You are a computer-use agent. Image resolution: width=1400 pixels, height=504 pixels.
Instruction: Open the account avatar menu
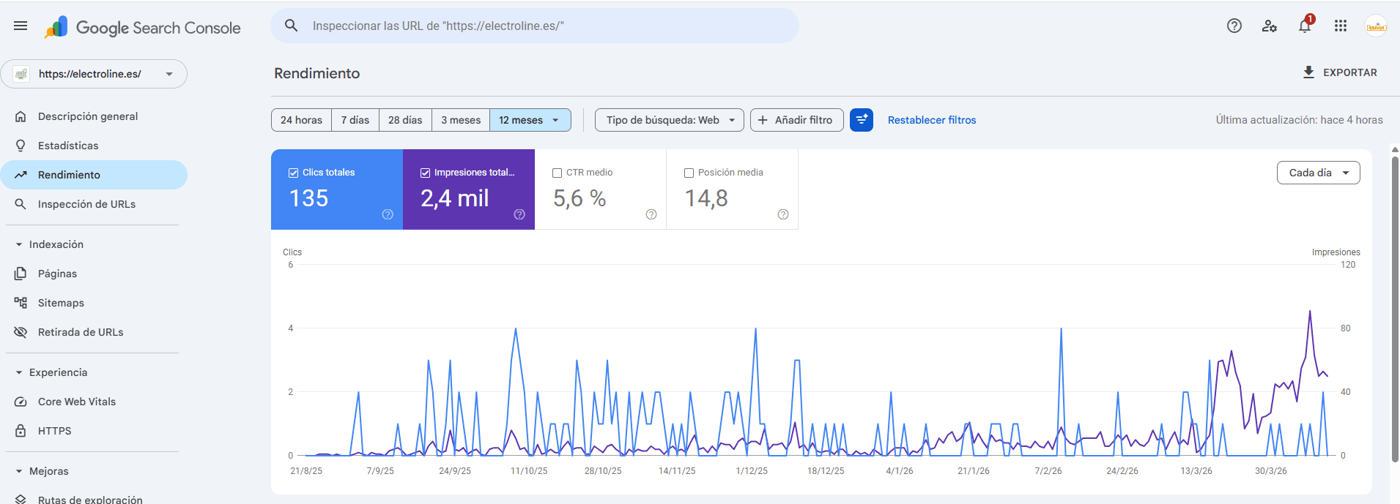point(1376,26)
